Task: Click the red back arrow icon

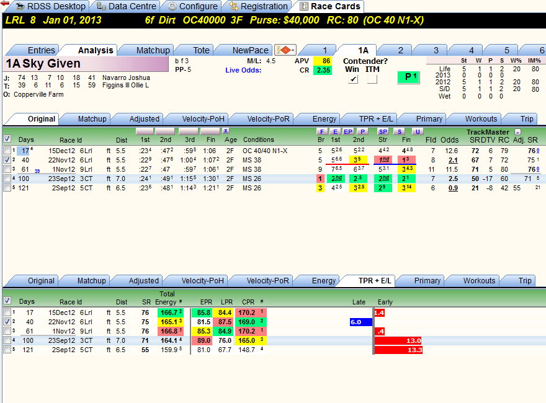Action: coord(5,3)
